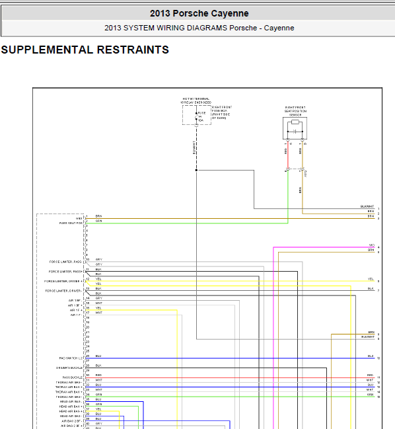Click "RIGHT FRONT SEAT POSITION SENSOR" label
The height and width of the screenshot is (429, 395).
(295, 111)
